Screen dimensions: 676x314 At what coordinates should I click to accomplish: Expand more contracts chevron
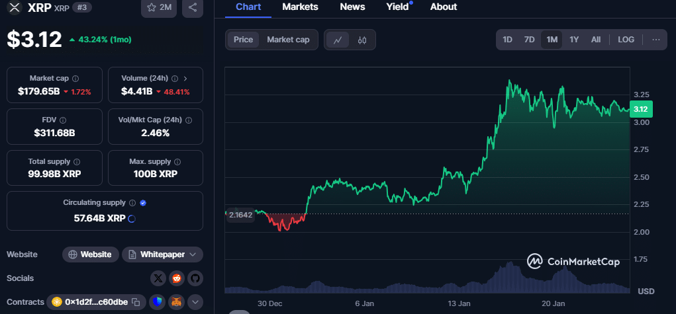coord(195,302)
